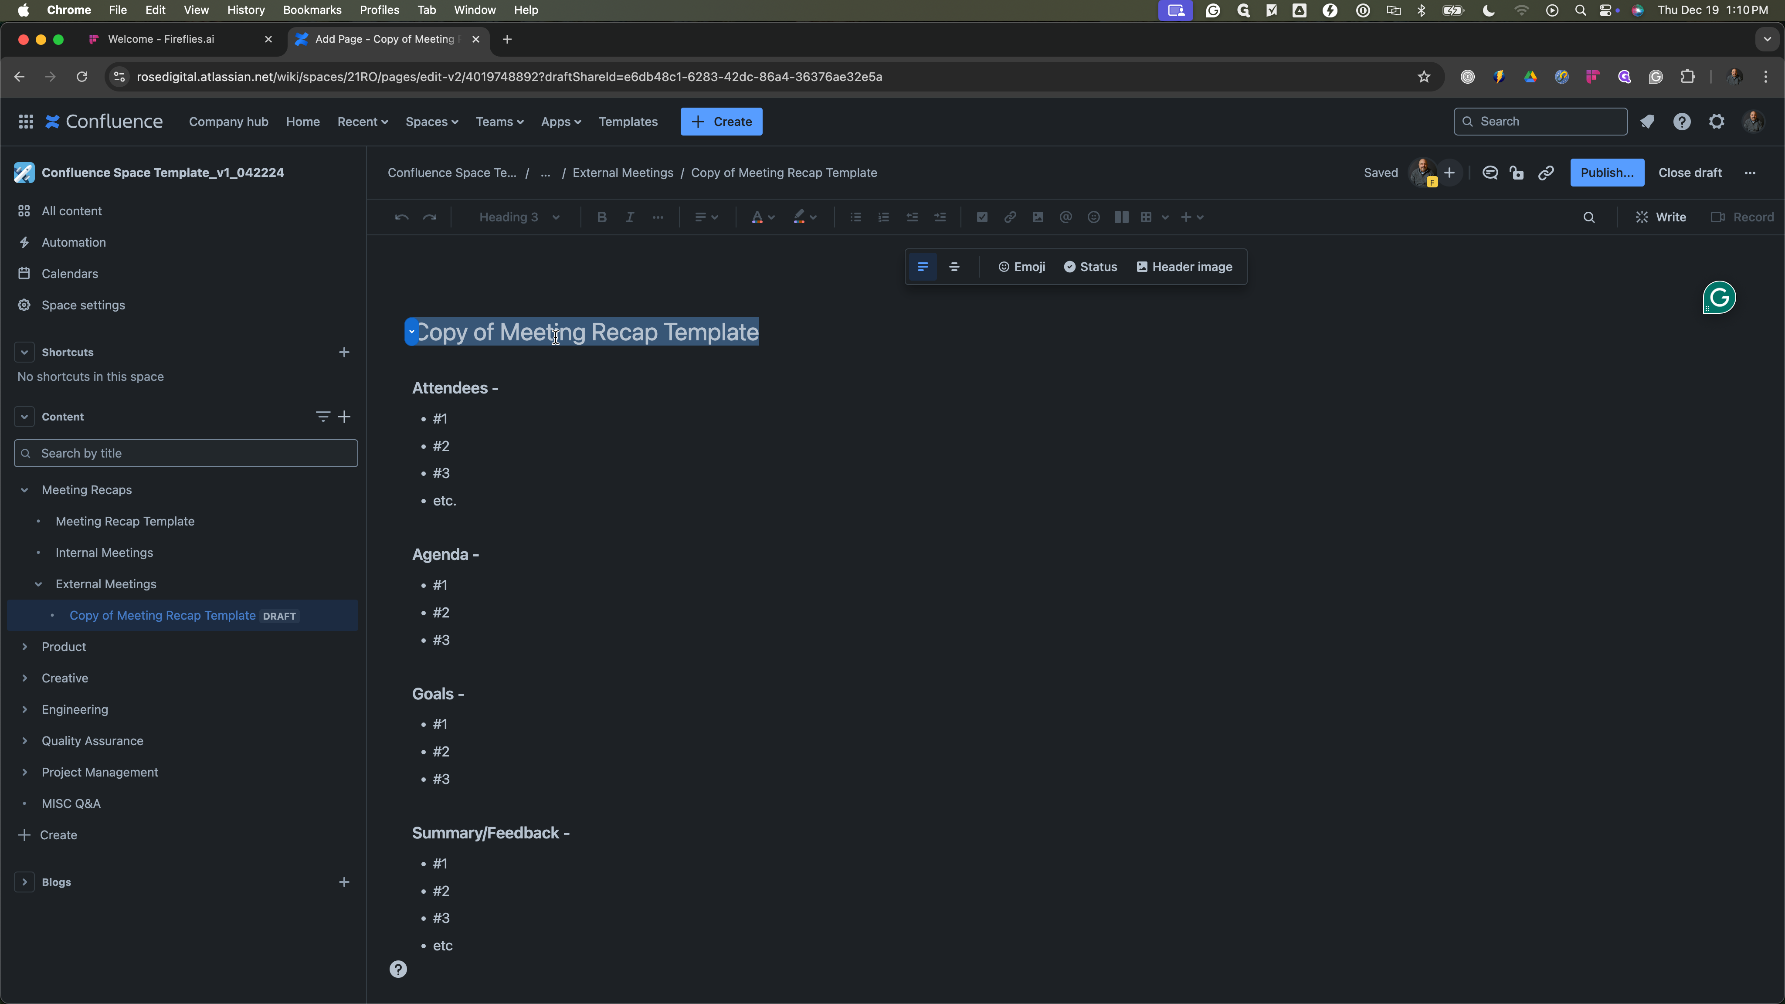The width and height of the screenshot is (1785, 1004).
Task: Open the content filter icon
Action: [322, 417]
